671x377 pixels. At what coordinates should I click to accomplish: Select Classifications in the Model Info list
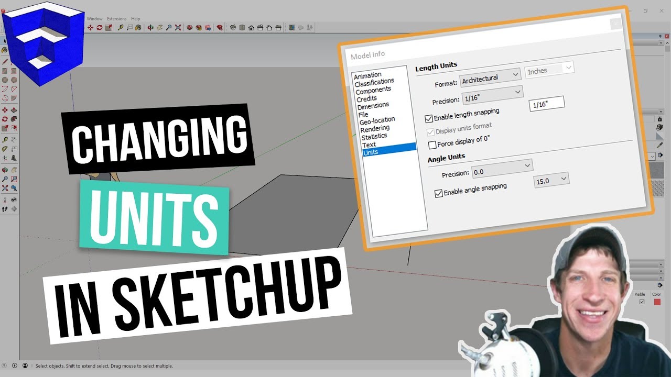tap(374, 82)
